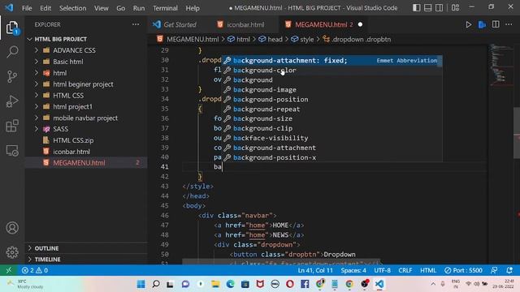The width and height of the screenshot is (520, 292).
Task: Open Facebook app from taskbar
Action: (x=305, y=284)
